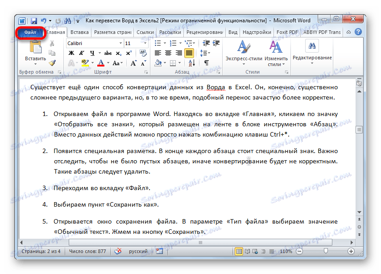Click the Файл button highlighted in red
The height and width of the screenshot is (274, 381).
pos(29,32)
